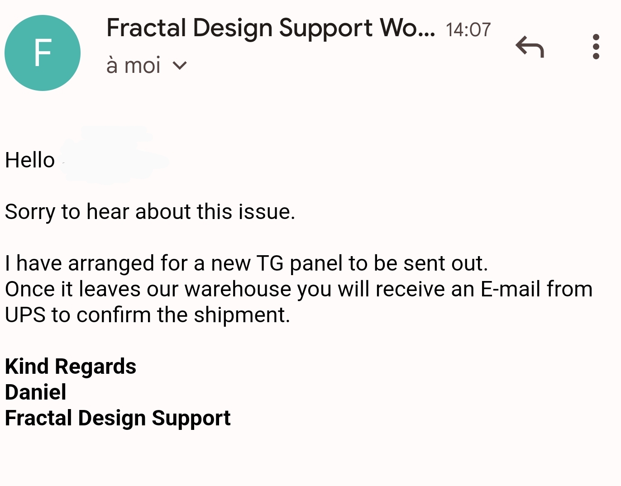
Task: Tap the reply arrow icon
Action: (530, 47)
